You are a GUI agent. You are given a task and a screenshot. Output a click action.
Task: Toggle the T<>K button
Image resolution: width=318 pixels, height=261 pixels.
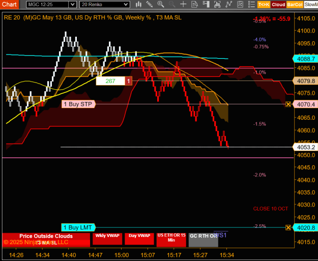pyautogui.click(x=264, y=5)
